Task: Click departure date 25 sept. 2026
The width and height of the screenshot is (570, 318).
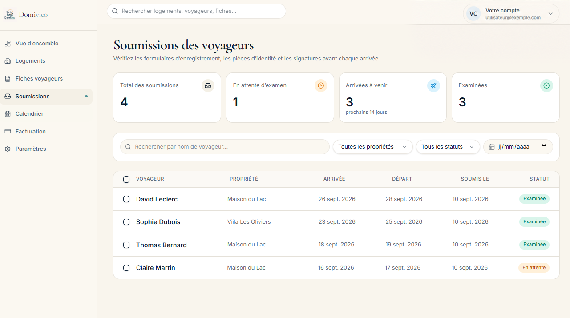Action: 404,222
